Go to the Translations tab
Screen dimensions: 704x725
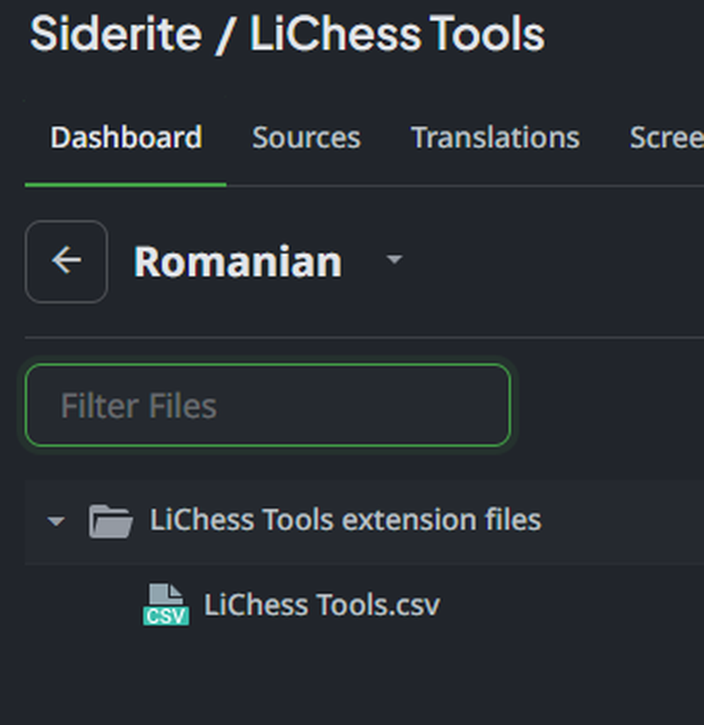(495, 138)
